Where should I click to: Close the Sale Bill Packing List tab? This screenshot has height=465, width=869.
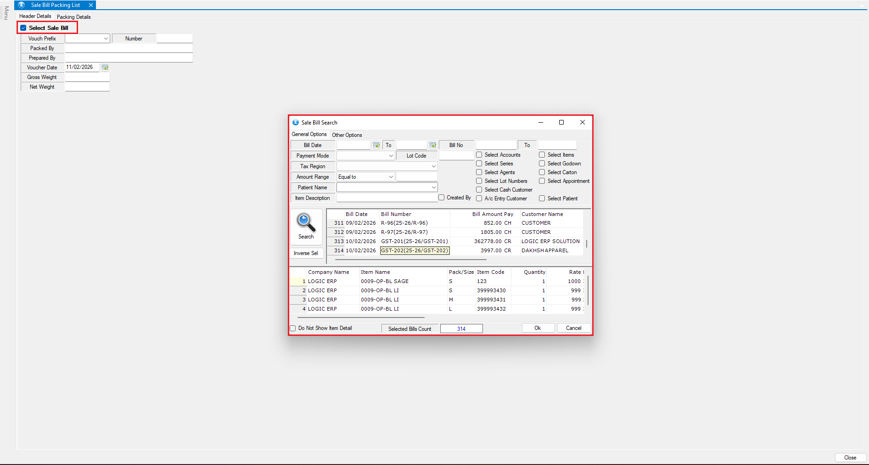coord(91,5)
